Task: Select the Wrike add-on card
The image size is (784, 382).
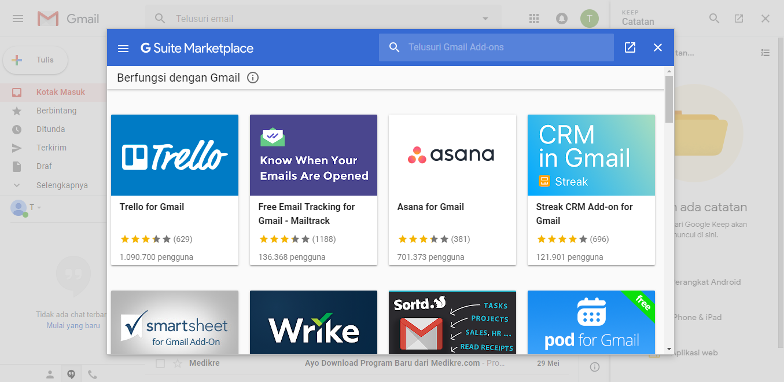Action: click(314, 322)
